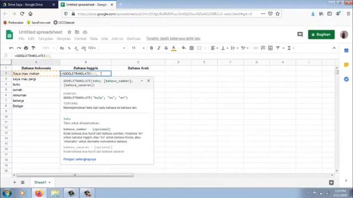
Task: Open text wrapping dropdown
Action: coord(234,48)
